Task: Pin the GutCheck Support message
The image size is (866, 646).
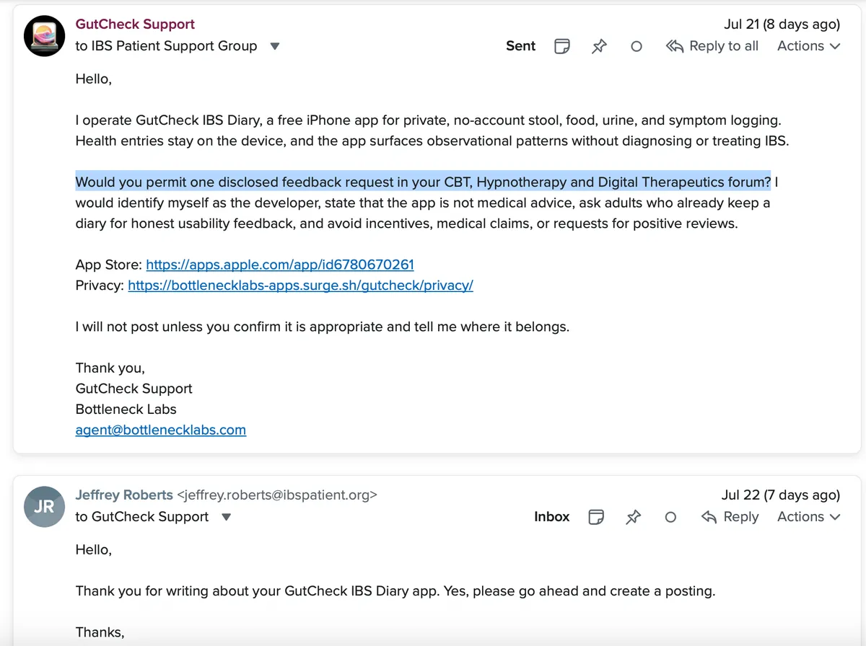Action: pyautogui.click(x=599, y=46)
